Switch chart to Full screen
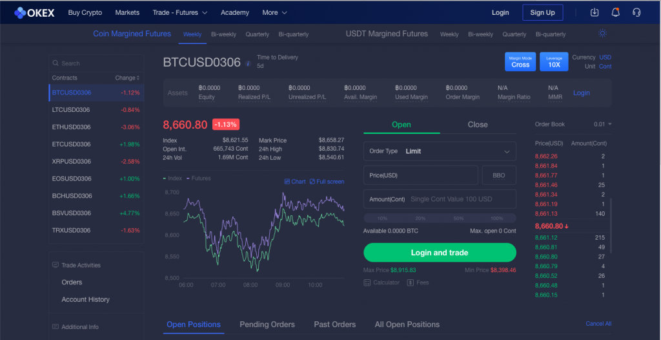This screenshot has width=661, height=340. tap(327, 182)
